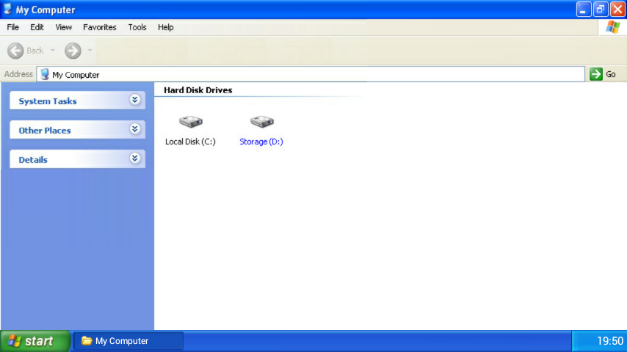Open the Help menu
Viewport: 627px width, 352px height.
(165, 27)
